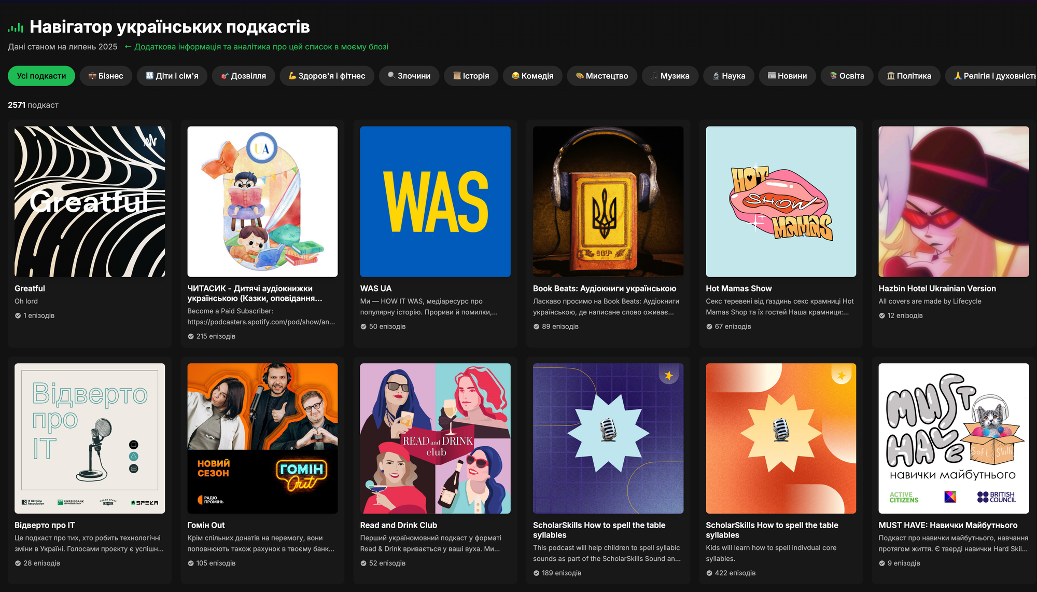Screen dimensions: 1037x592
Task: Open the blog analytics link
Action: point(256,47)
